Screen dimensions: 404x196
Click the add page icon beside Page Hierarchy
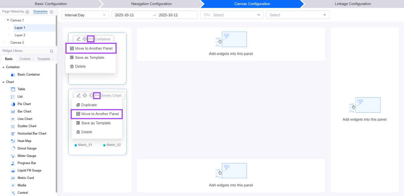point(27,12)
